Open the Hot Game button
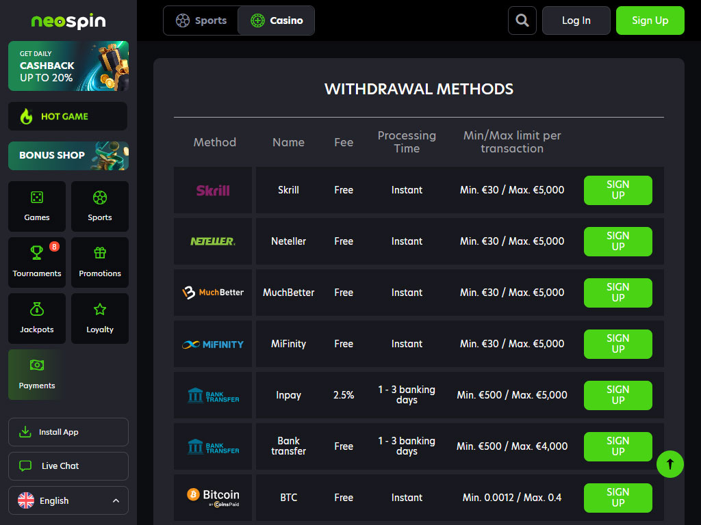Image resolution: width=701 pixels, height=525 pixels. (68, 116)
